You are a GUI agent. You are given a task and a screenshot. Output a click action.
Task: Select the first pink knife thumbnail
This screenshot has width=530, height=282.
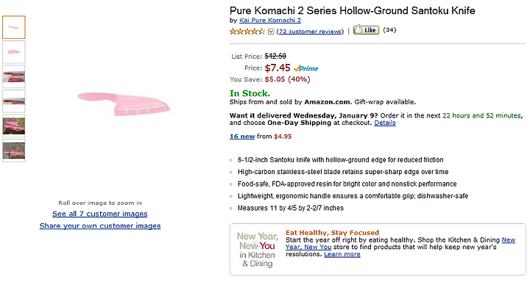click(14, 27)
